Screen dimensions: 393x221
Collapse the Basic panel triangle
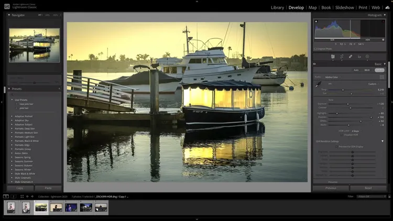385,64
